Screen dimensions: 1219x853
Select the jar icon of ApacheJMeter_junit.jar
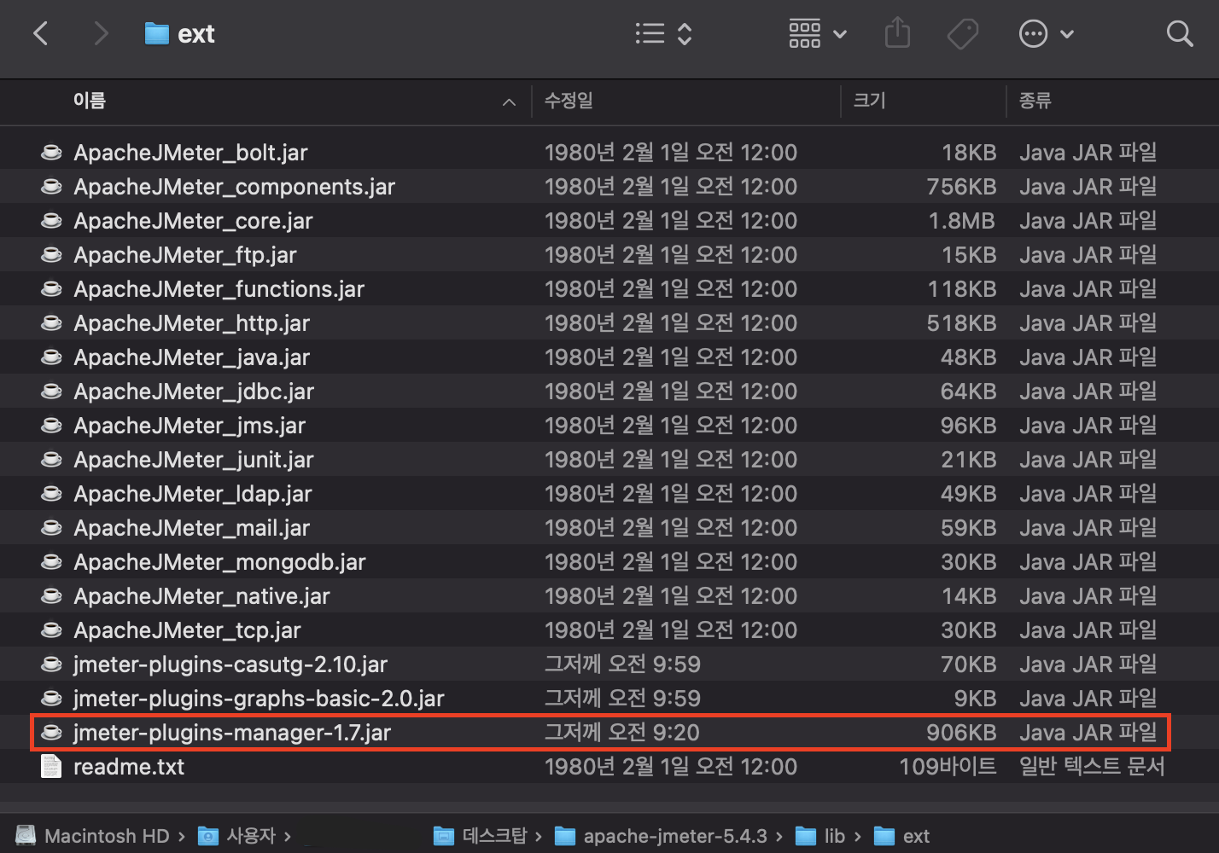51,460
